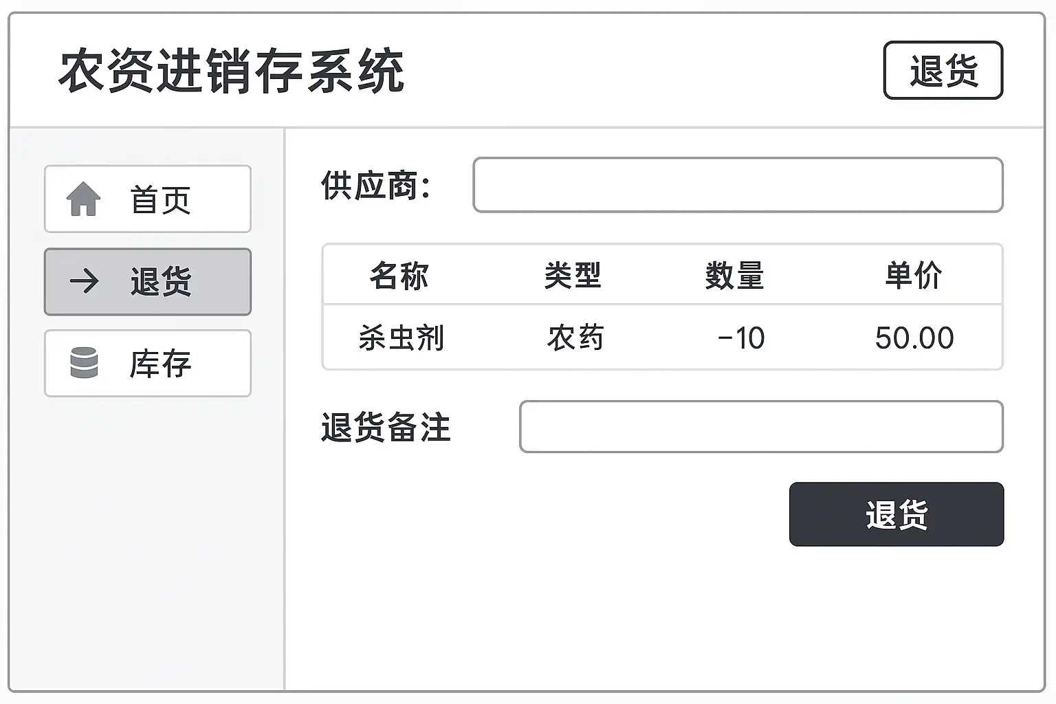The height and width of the screenshot is (704, 1056).
Task: Click the -10 quantity cell
Action: coord(740,338)
